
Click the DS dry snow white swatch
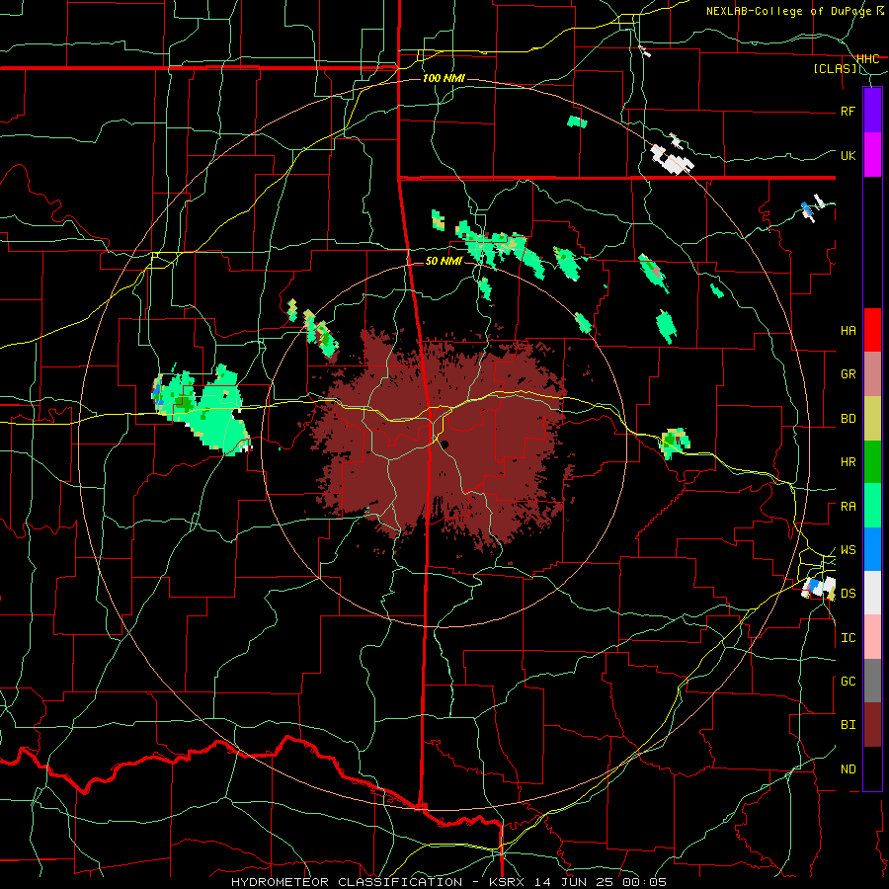pos(872,593)
